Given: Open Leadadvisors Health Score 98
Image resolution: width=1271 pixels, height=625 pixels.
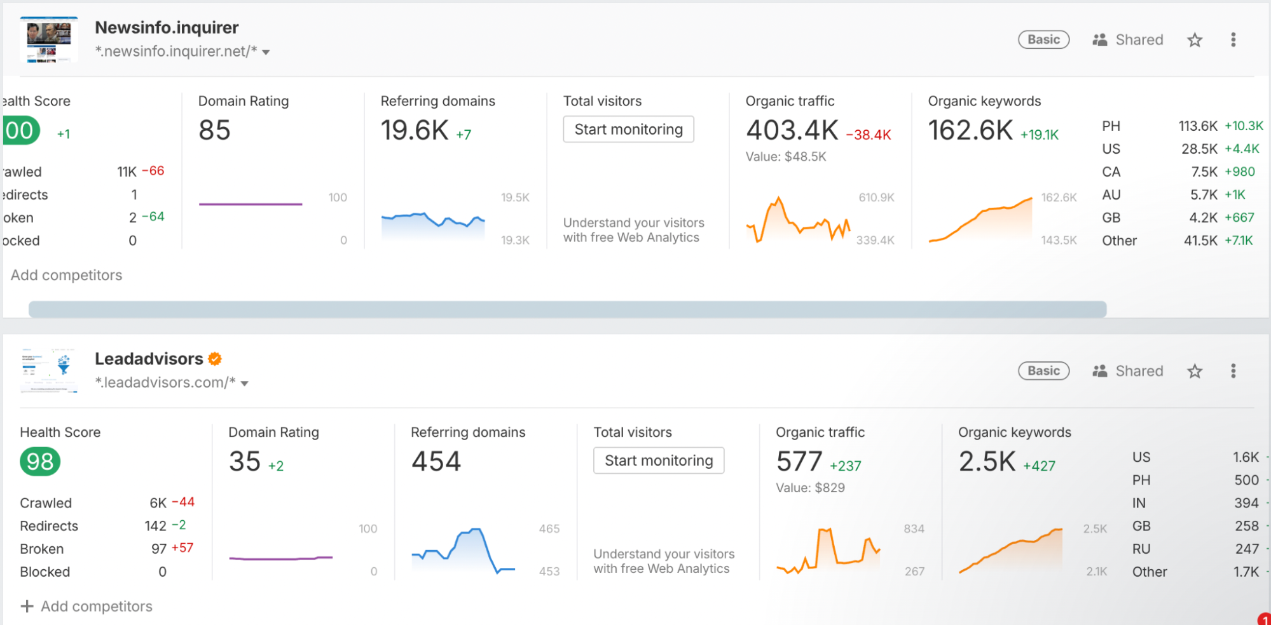Looking at the screenshot, I should click(40, 462).
